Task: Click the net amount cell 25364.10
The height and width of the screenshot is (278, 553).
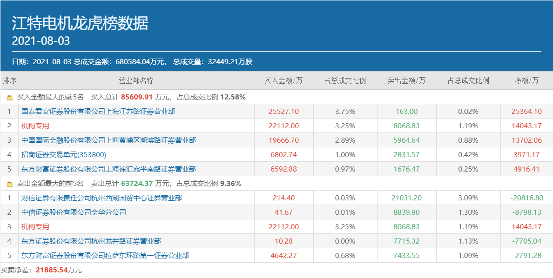Action: point(526,112)
